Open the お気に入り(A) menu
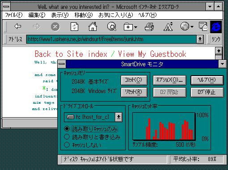 coord(116,15)
